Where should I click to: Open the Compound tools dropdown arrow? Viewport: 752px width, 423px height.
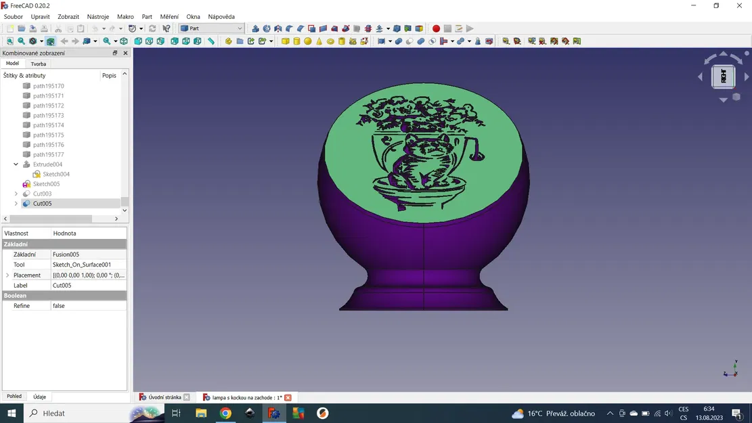(x=390, y=41)
